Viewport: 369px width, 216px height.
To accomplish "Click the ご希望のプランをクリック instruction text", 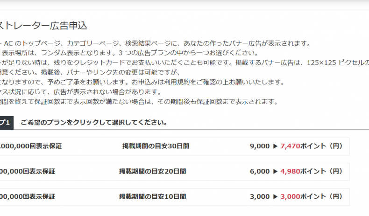I will [94, 122].
